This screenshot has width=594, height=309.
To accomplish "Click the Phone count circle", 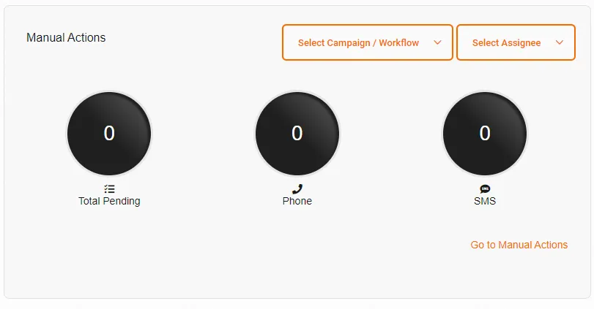I will [x=297, y=134].
